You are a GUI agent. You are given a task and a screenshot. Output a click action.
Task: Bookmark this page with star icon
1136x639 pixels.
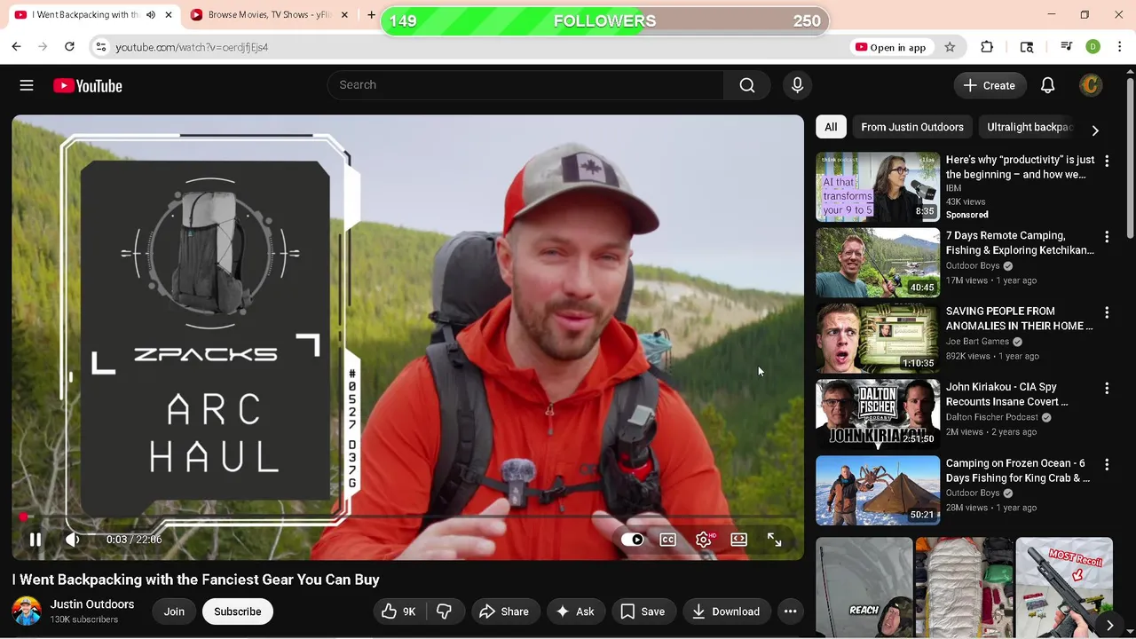coord(950,47)
